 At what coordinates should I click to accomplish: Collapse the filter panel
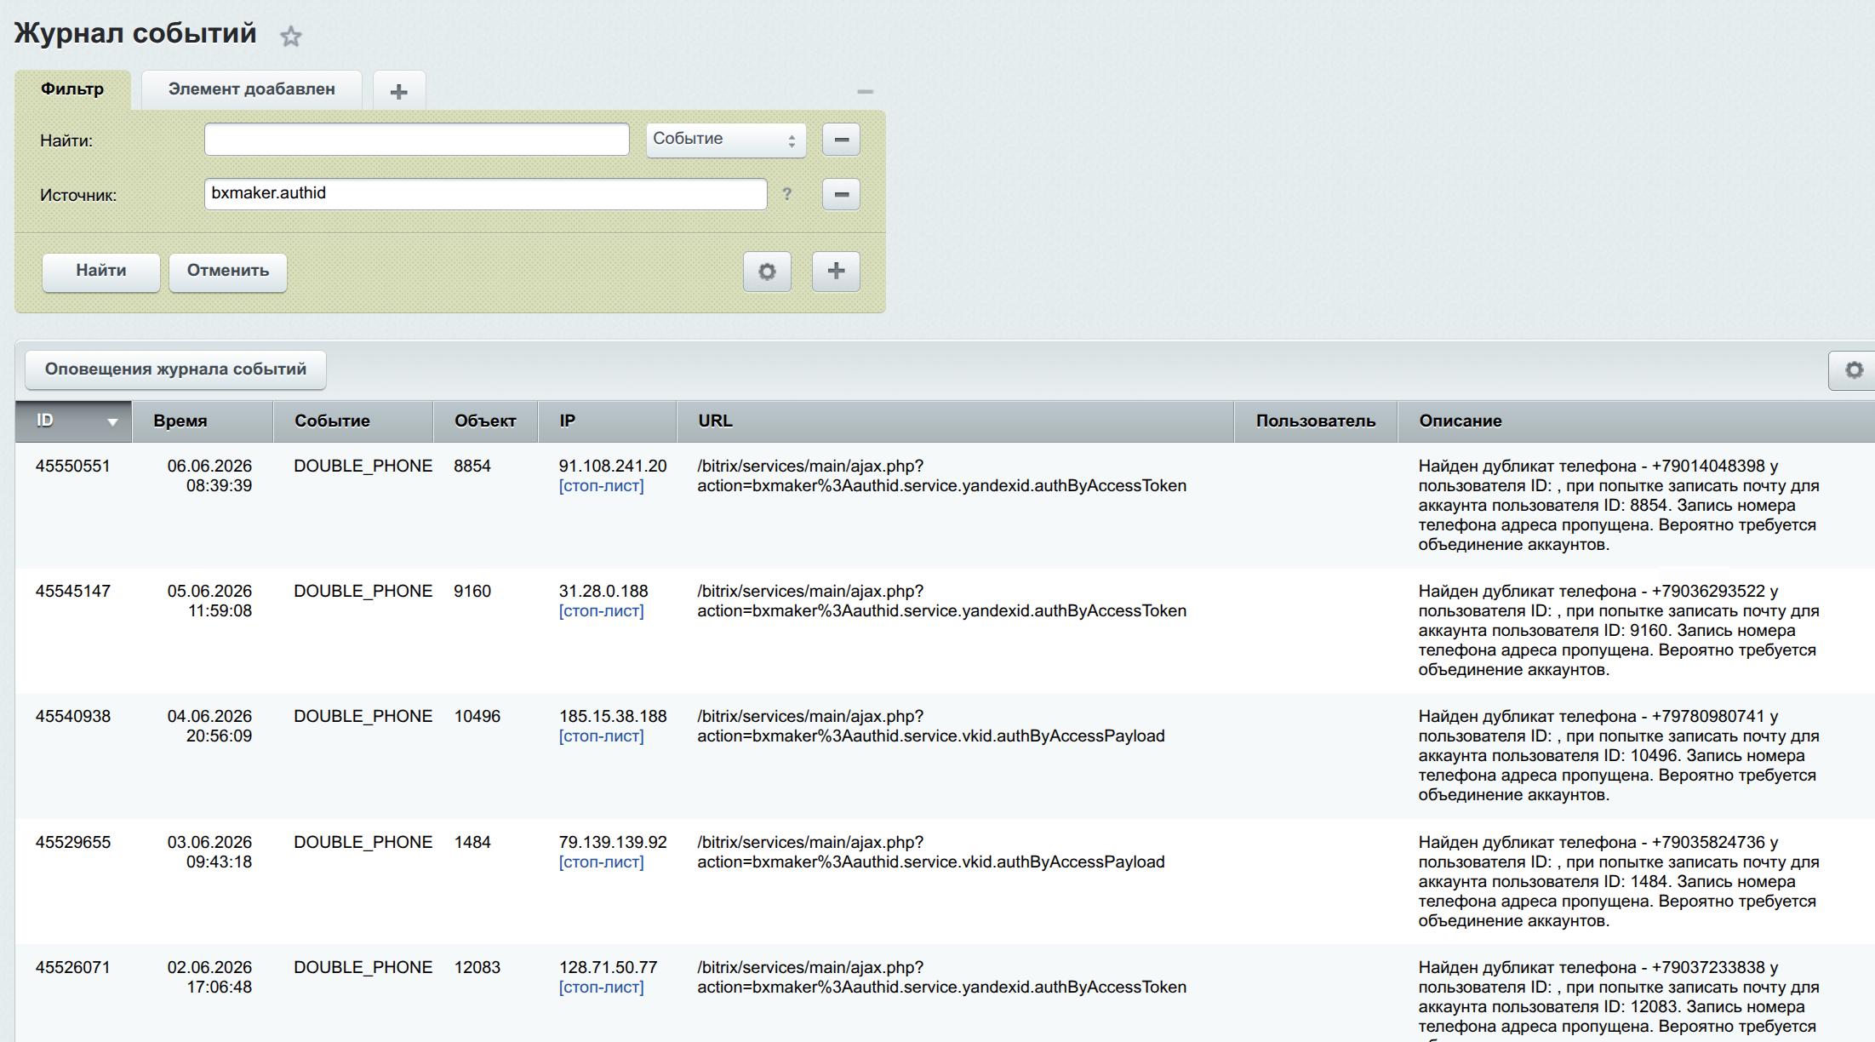[x=865, y=91]
